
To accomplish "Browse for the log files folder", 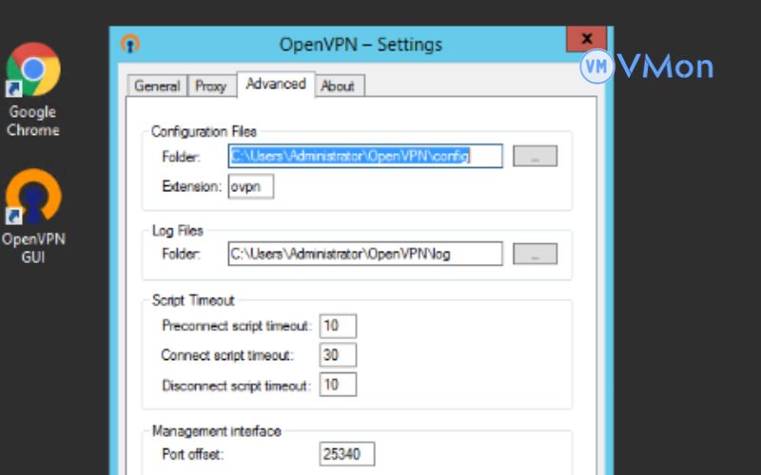I will coord(535,254).
